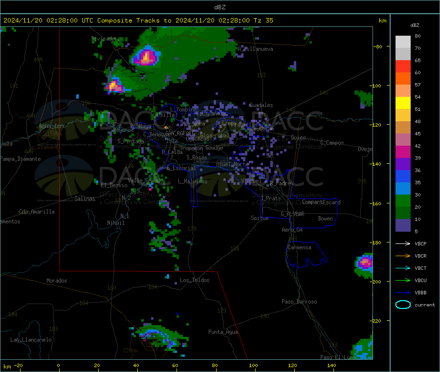Click the 'Nihuil' place label
This screenshot has width=440, height=372.
[115, 223]
